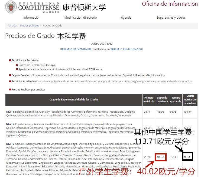
Task: Select Nivel 3 price 82,30
Action: [x=174, y=157]
